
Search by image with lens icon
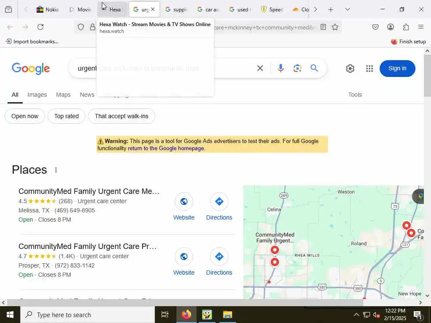298,68
